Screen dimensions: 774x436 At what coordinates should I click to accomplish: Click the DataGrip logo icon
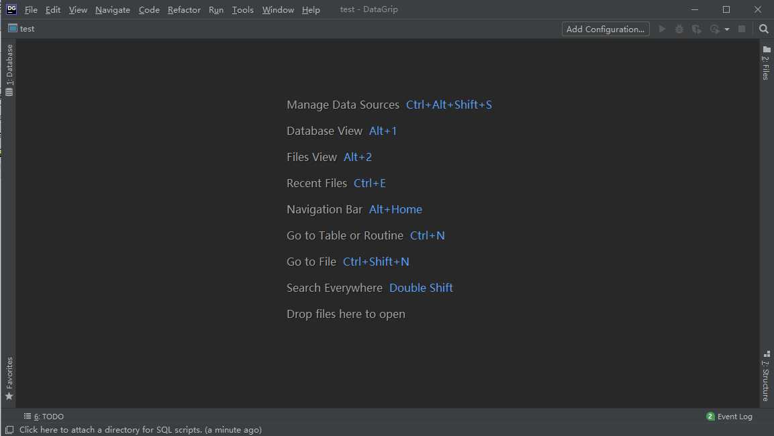pyautogui.click(x=11, y=9)
